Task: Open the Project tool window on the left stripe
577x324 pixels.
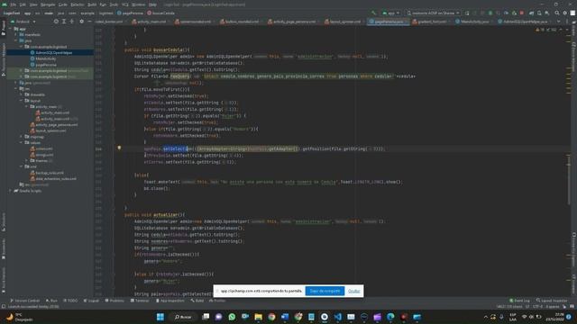Action: point(4,28)
